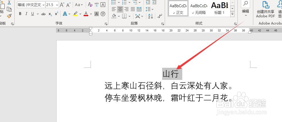The width and height of the screenshot is (282, 122).
Task: Open the font size dropdown showing 21.5
Action: tap(57, 5)
